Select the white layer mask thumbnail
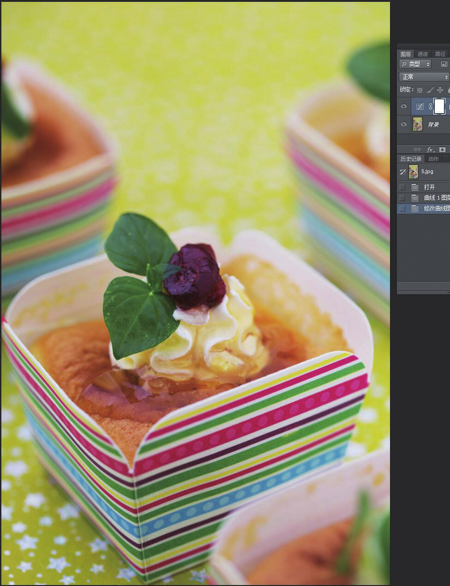450x586 pixels. pos(439,106)
